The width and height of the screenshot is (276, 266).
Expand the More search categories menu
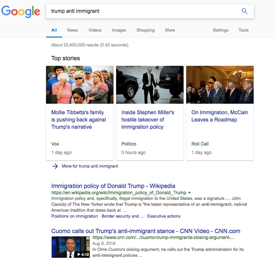click(170, 30)
